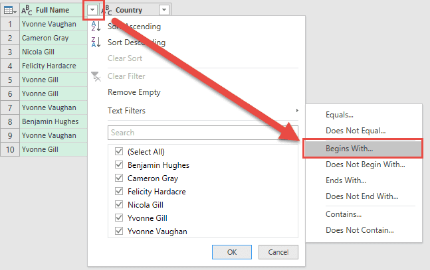This screenshot has width=430, height=270.
Task: Click 'Yvonne Gill' cell in row 5
Action: [53, 80]
